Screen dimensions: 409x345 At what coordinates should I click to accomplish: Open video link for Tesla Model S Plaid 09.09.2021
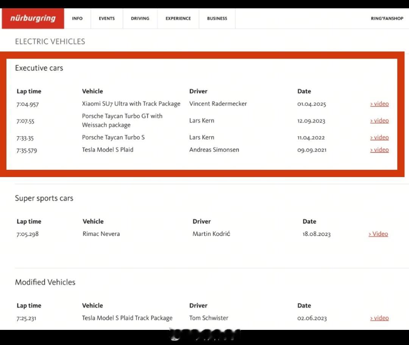coord(379,150)
